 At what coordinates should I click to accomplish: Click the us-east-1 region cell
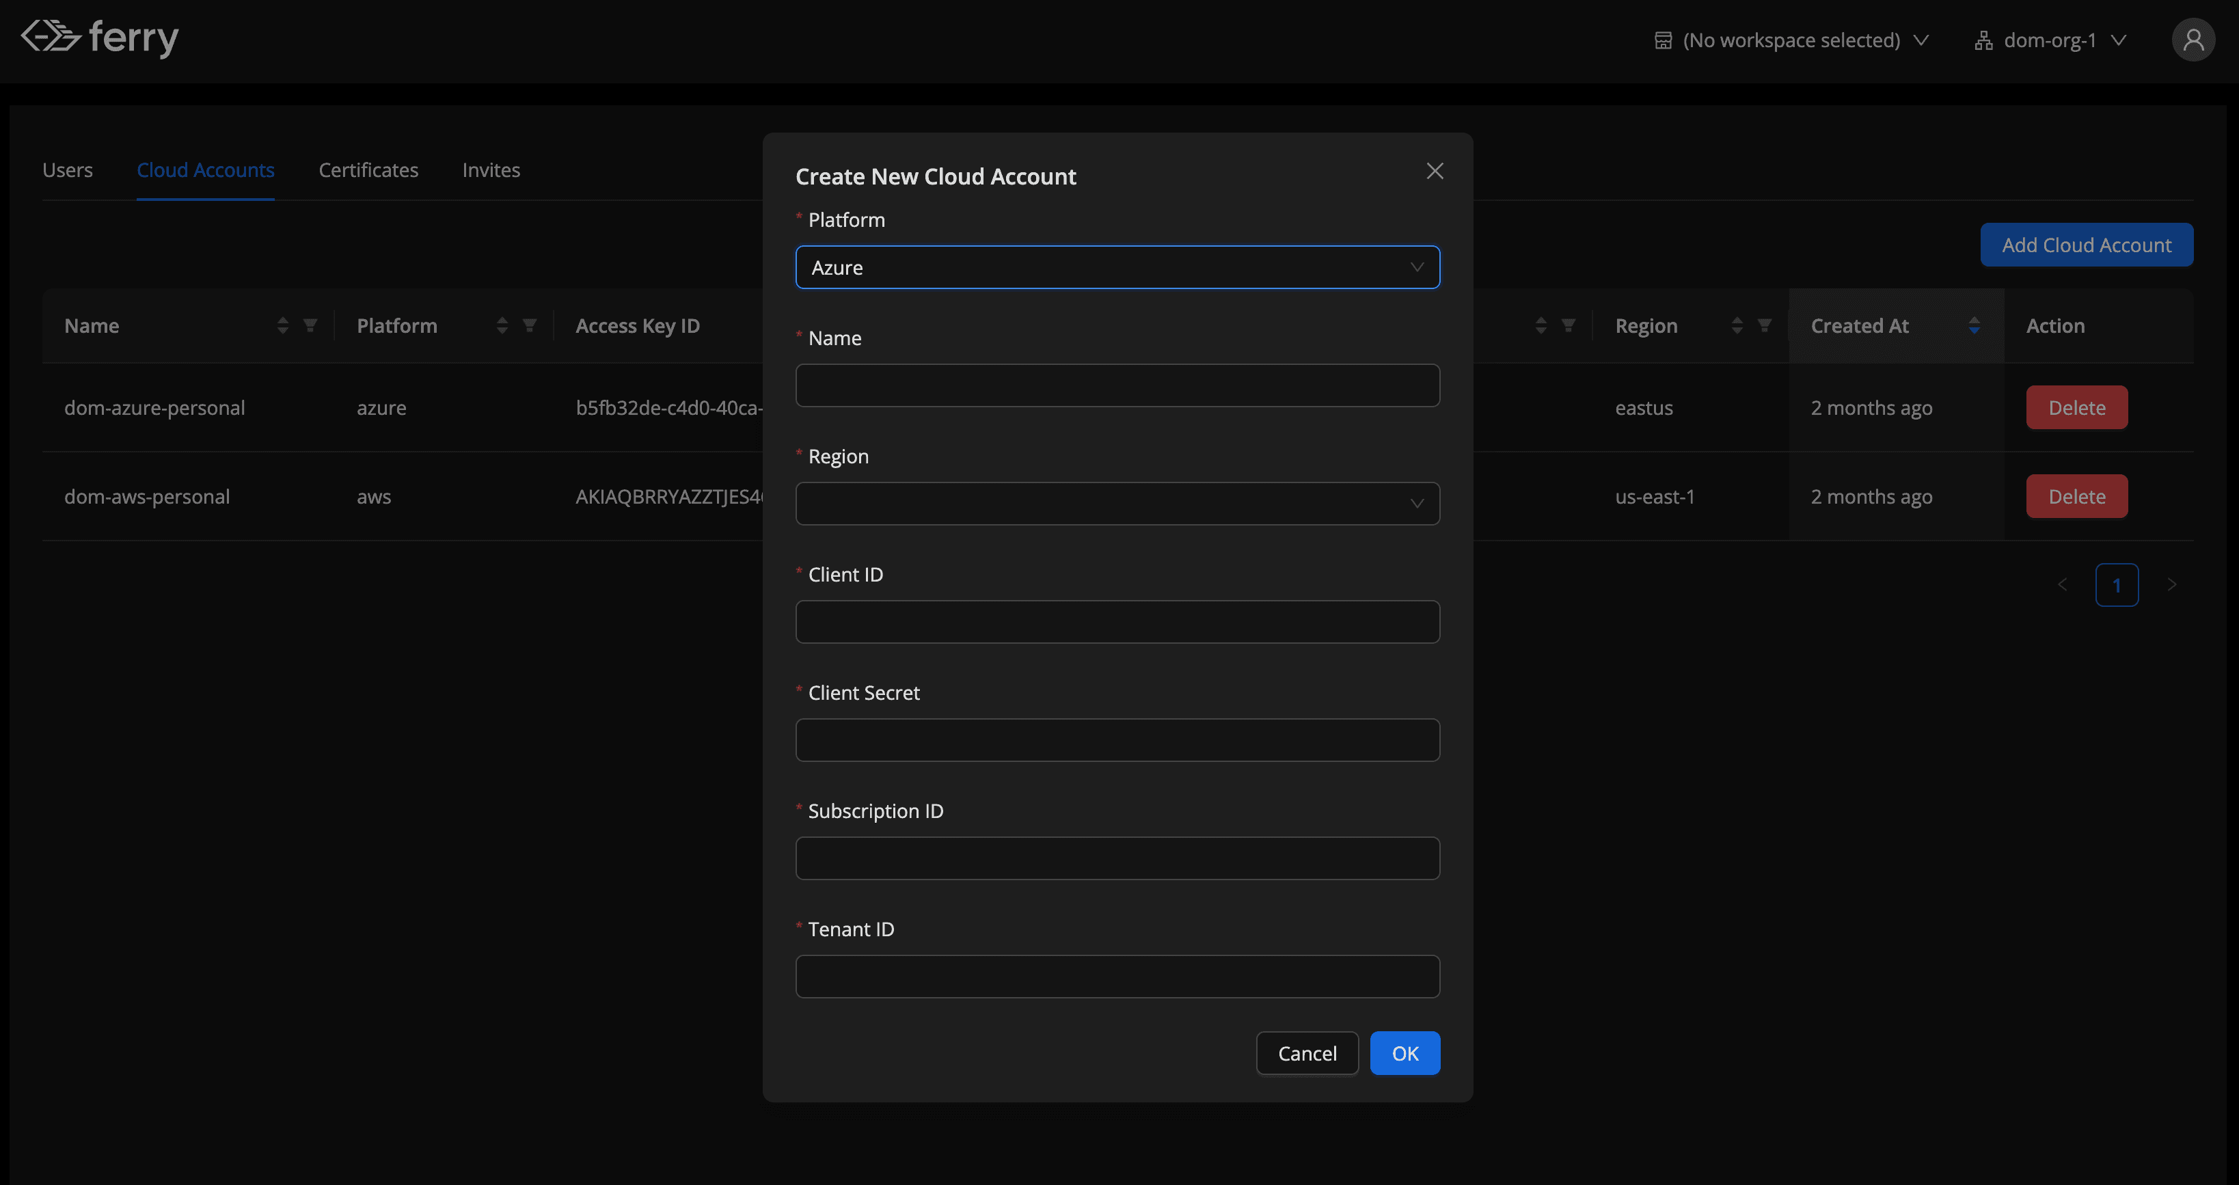(x=1655, y=496)
